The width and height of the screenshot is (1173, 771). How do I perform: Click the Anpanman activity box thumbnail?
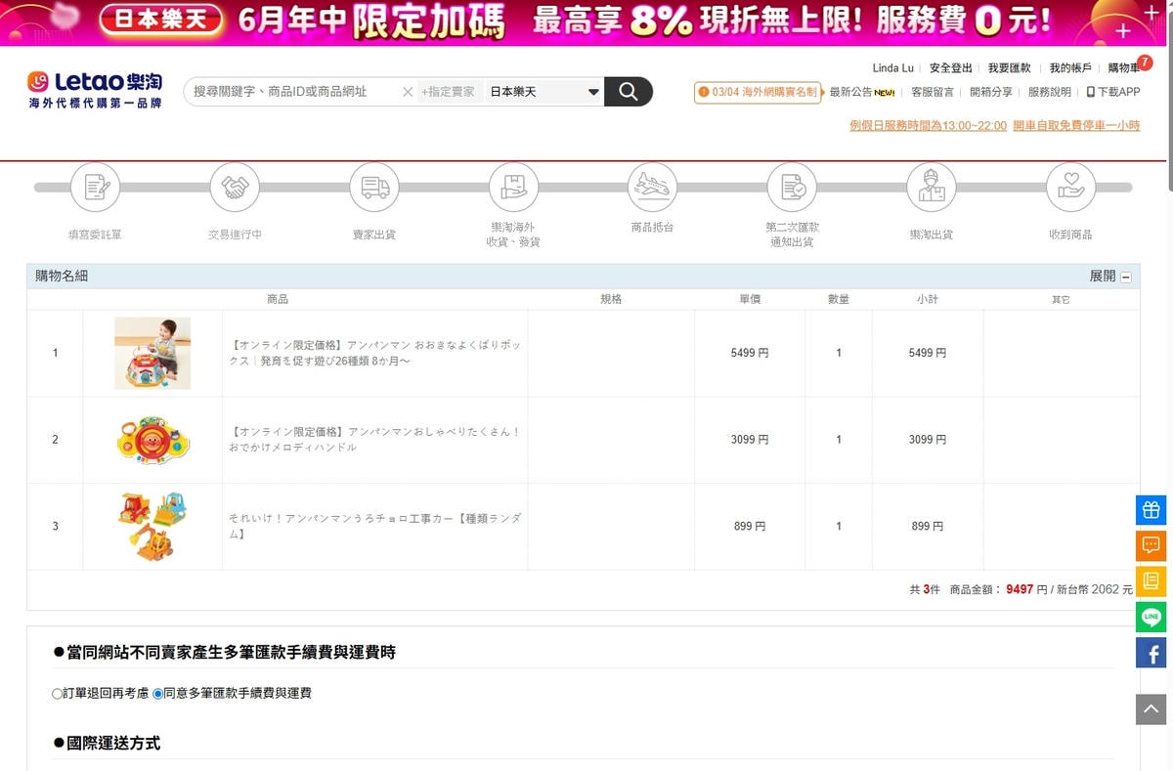pyautogui.click(x=152, y=353)
